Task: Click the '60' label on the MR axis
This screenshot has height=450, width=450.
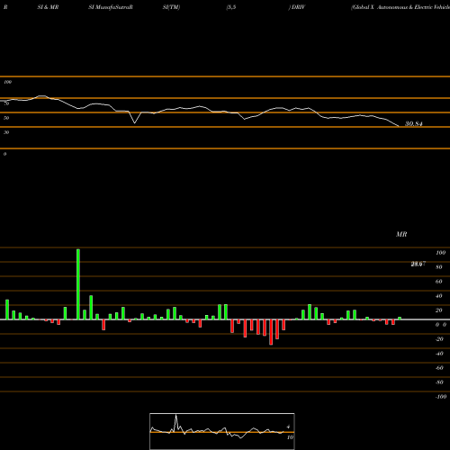Action: (439, 282)
